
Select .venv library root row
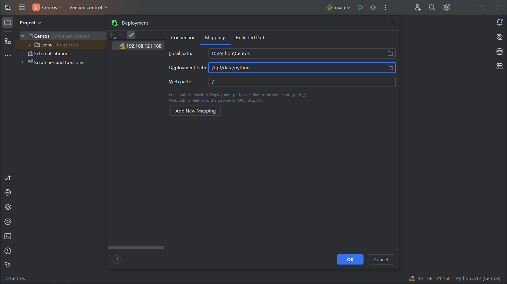click(x=61, y=45)
